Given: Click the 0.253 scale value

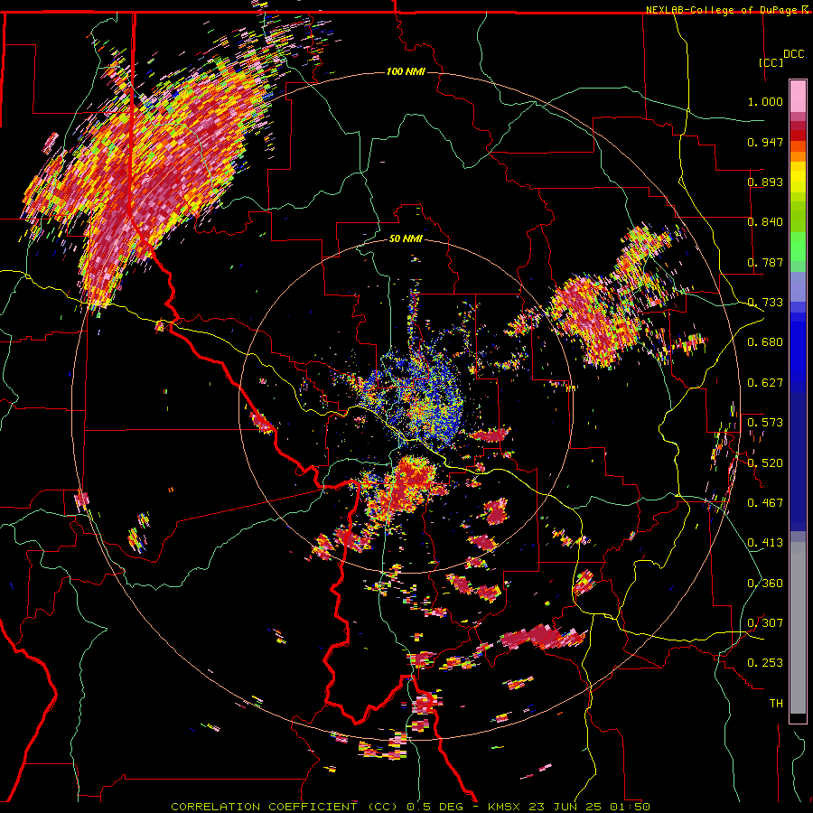Looking at the screenshot, I should 765,663.
